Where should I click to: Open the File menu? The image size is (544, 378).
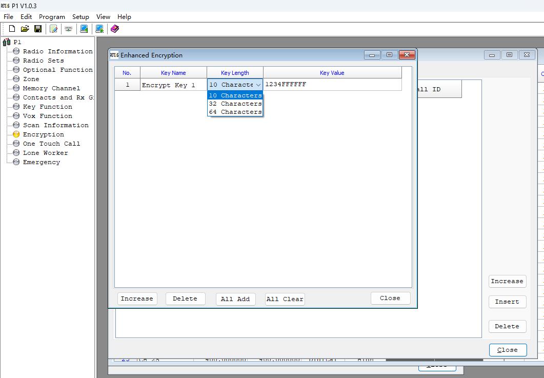pos(8,16)
